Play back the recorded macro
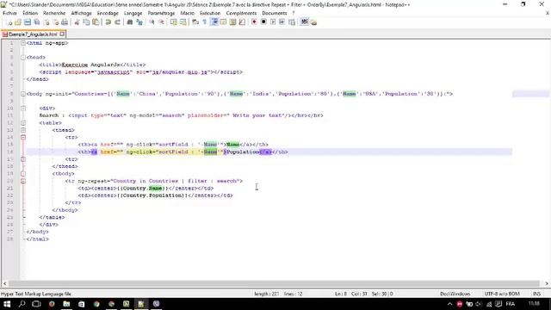 [273, 22]
